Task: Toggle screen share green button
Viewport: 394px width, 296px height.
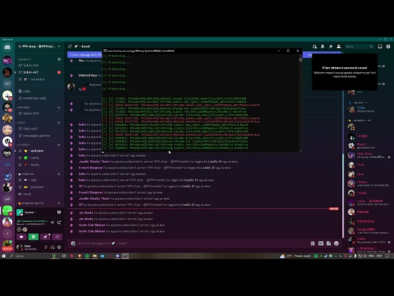Action: pos(33,237)
